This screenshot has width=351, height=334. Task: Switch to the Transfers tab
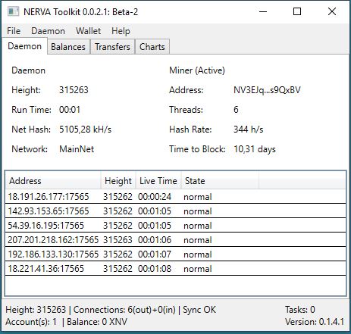[x=112, y=47]
